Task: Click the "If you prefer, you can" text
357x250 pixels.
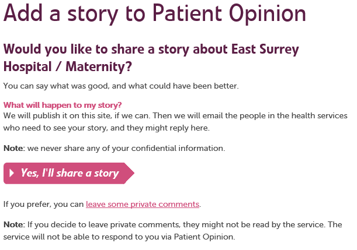Action: coord(43,204)
